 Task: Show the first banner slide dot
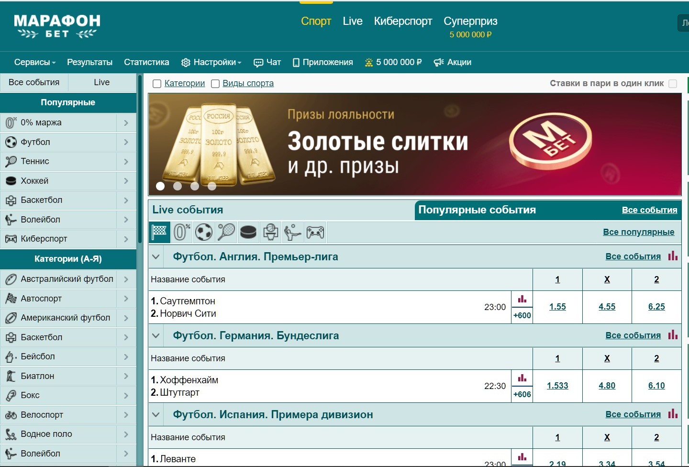160,186
